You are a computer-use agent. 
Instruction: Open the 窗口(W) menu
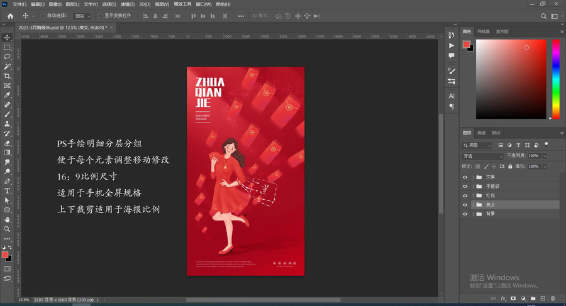(204, 4)
